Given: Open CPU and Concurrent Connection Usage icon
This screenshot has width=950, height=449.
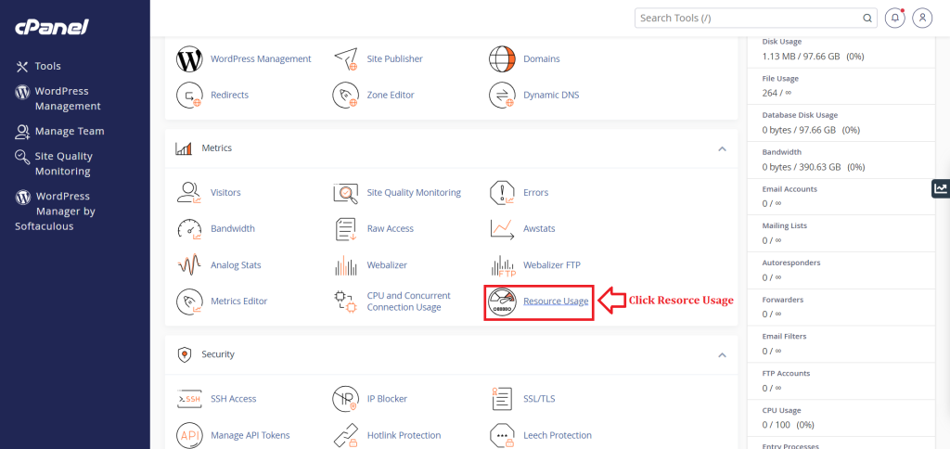Looking at the screenshot, I should pos(346,301).
